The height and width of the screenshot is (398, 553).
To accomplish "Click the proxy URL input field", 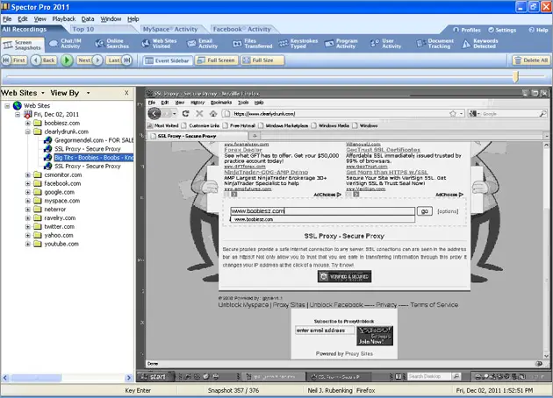I will click(x=322, y=211).
